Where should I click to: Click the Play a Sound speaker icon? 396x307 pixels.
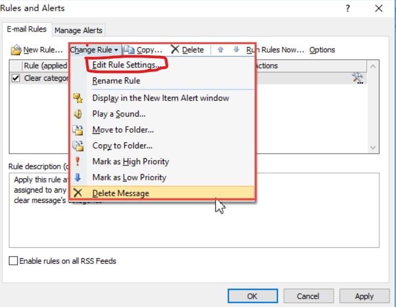(x=78, y=114)
